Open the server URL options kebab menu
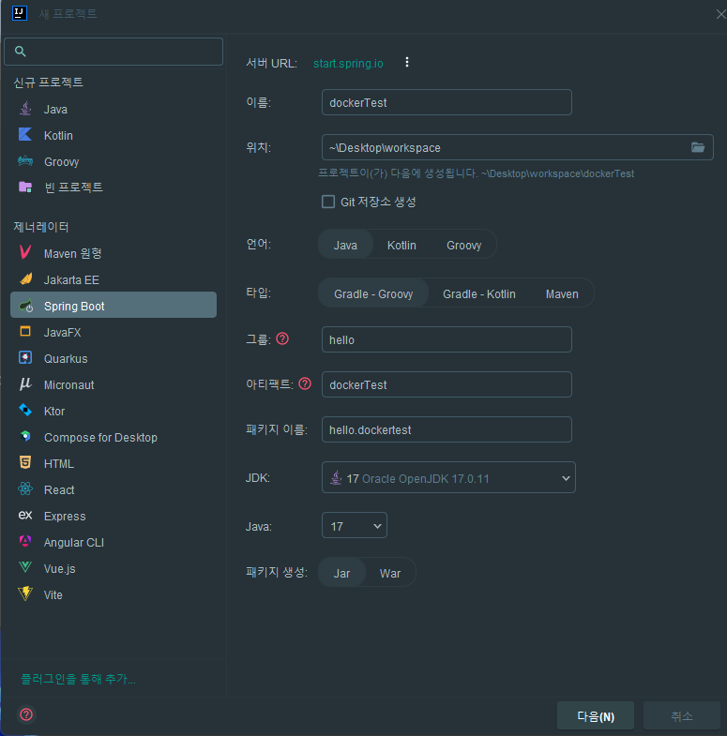The width and height of the screenshot is (727, 736). click(x=407, y=63)
